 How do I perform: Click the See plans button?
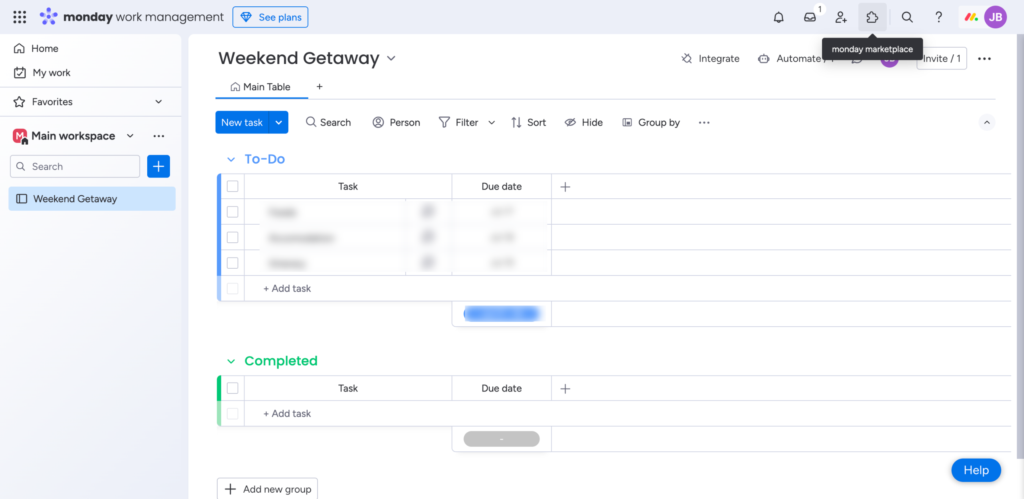tap(270, 17)
